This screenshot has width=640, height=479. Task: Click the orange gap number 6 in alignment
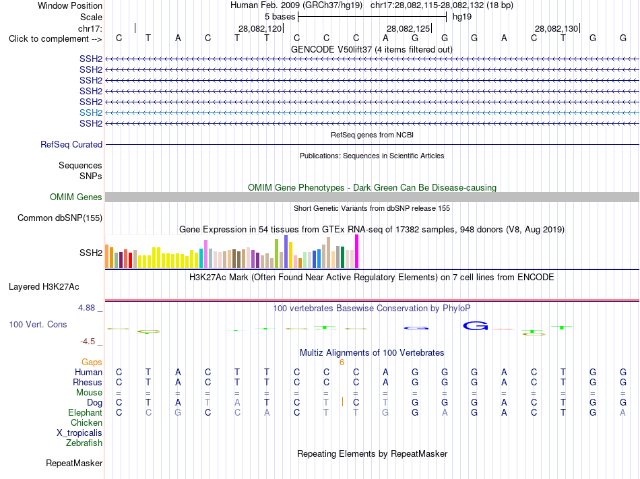coord(342,362)
